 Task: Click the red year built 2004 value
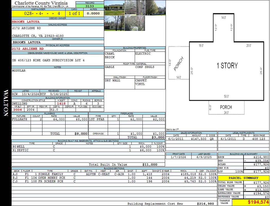tap(18, 110)
